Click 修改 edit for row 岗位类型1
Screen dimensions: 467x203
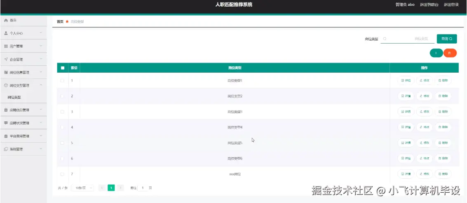click(x=425, y=81)
